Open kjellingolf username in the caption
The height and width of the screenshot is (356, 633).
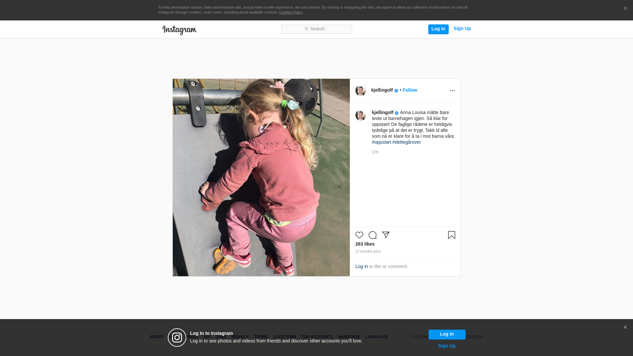coord(382,112)
